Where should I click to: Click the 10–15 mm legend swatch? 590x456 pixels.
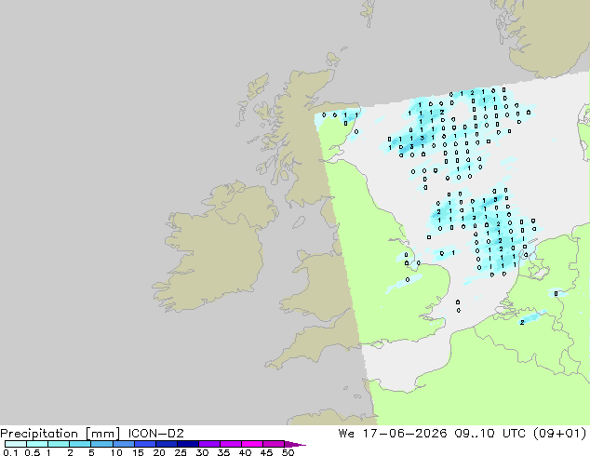(123, 444)
